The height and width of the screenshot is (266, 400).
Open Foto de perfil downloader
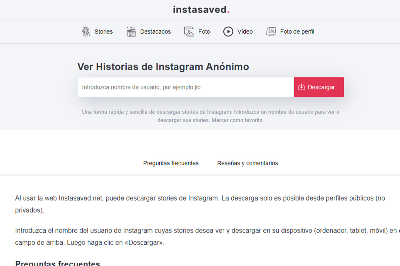(290, 32)
